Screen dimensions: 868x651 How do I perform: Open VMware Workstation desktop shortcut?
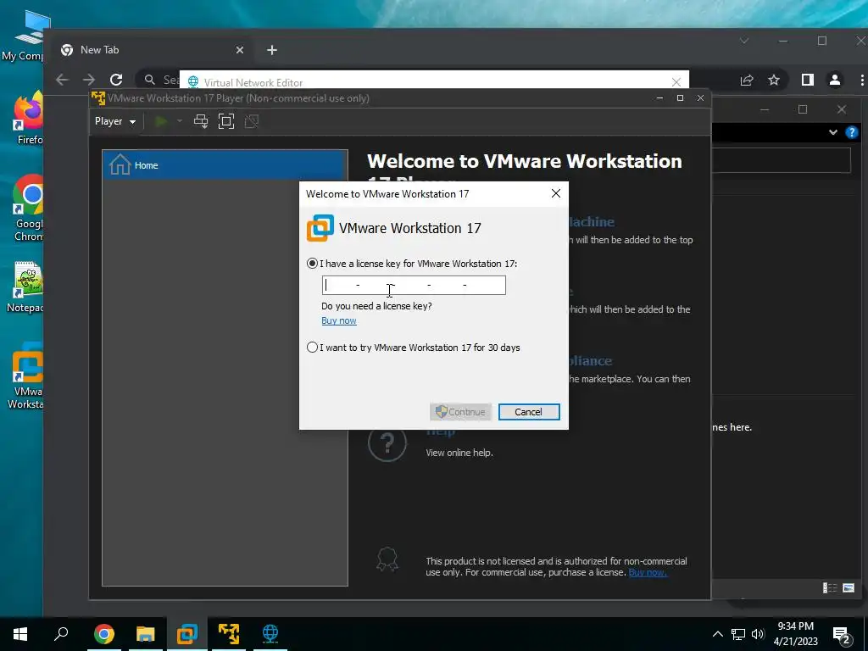26,376
